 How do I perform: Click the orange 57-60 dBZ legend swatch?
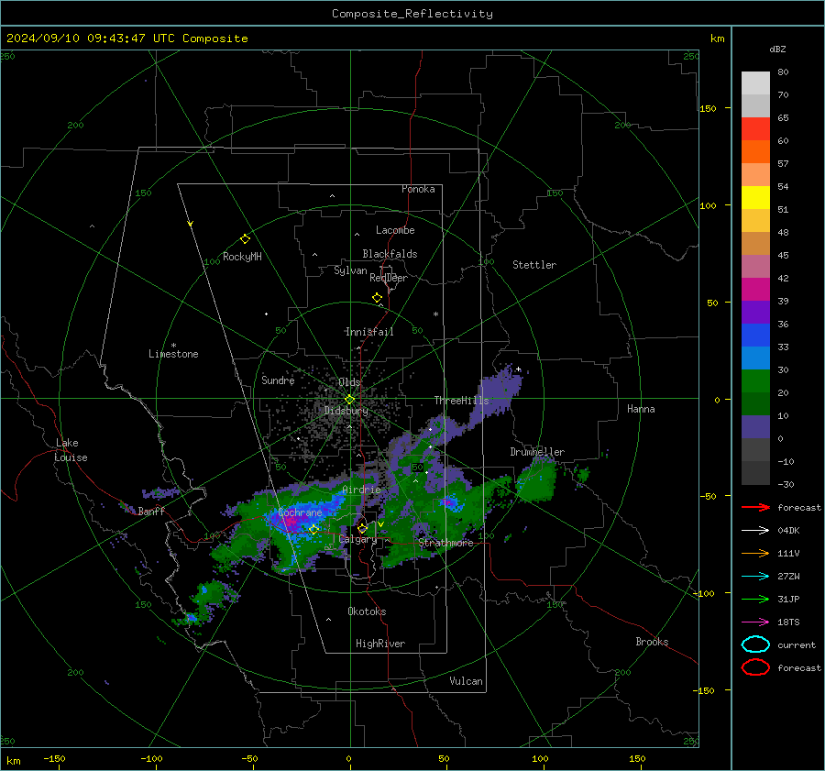[755, 152]
